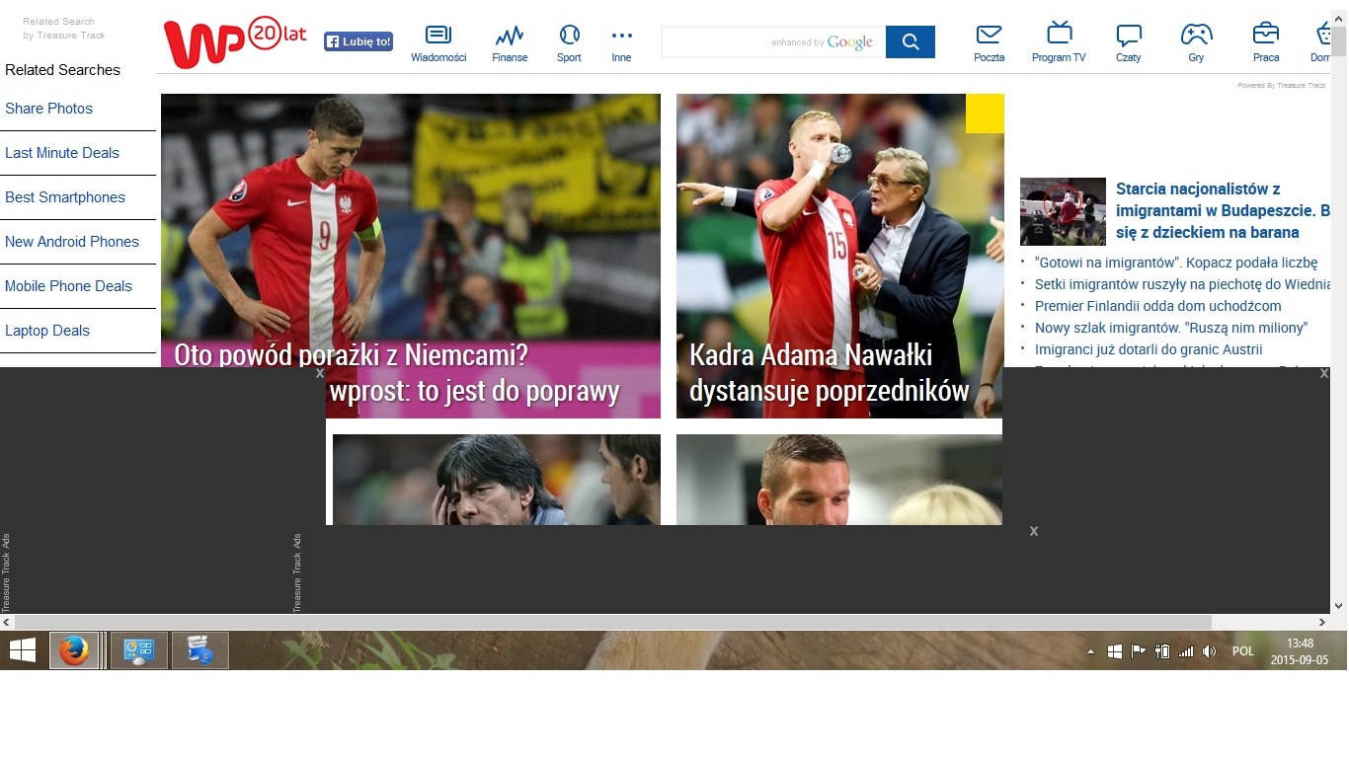
Task: Click the Google search input field
Action: [x=721, y=42]
